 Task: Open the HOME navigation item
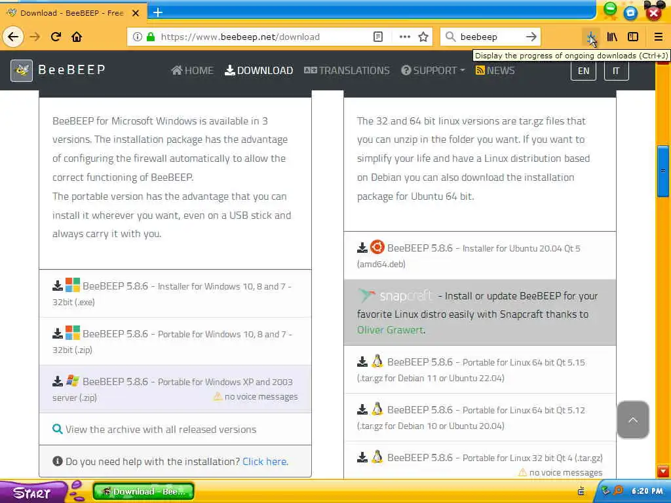pos(192,70)
